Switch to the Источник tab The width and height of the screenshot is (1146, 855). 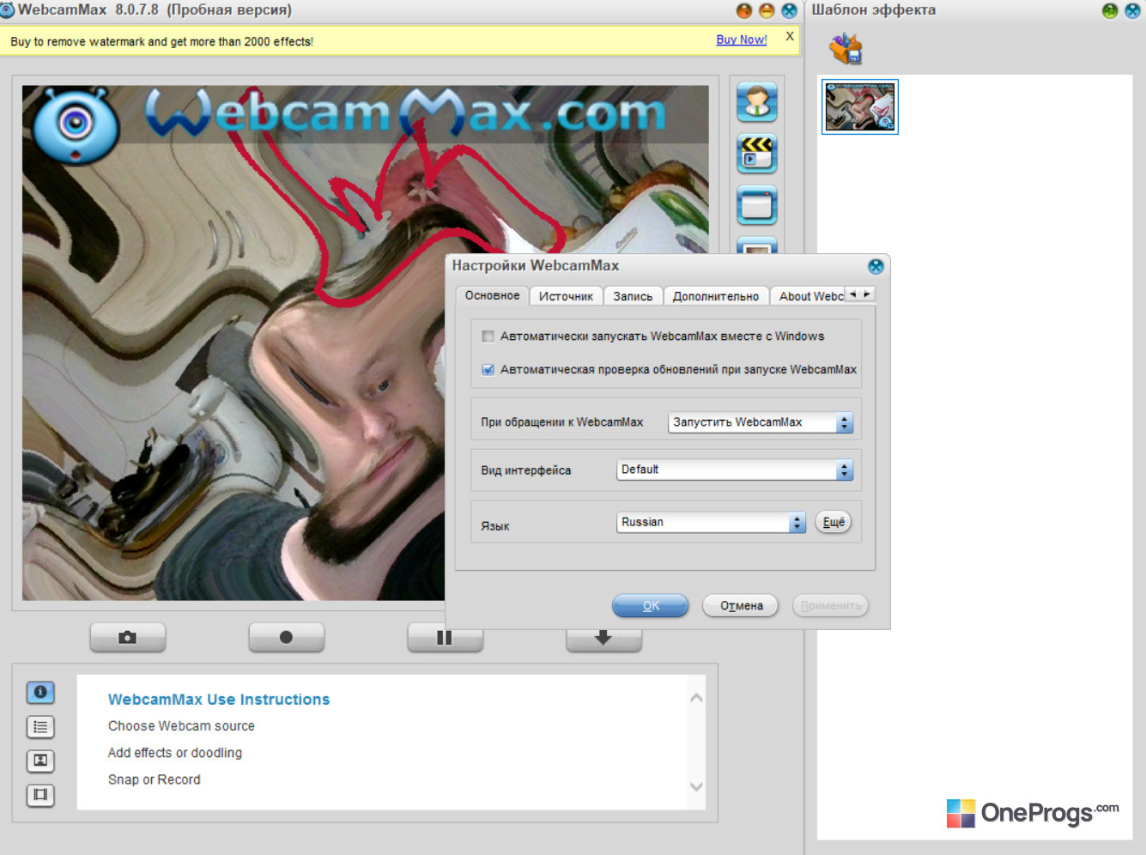click(566, 296)
